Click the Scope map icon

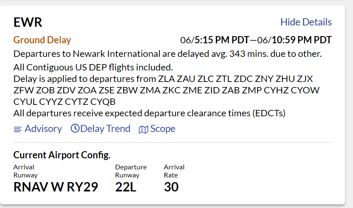(x=143, y=129)
